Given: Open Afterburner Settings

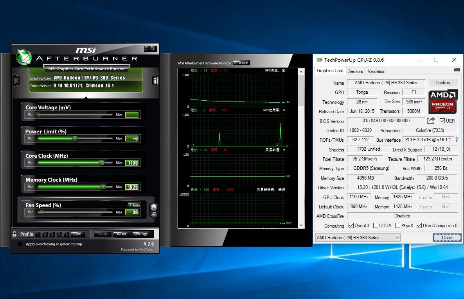Looking at the screenshot, I should point(140,234).
